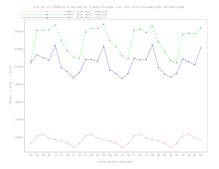Image resolution: width=219 pixels, height=169 pixels.
Task: Click the x-axis tick label 06
Action: [x=43, y=155]
